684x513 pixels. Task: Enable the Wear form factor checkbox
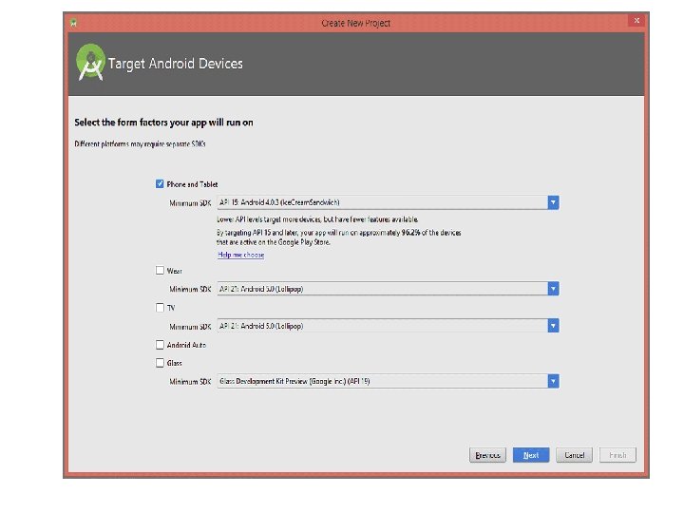pyautogui.click(x=160, y=271)
